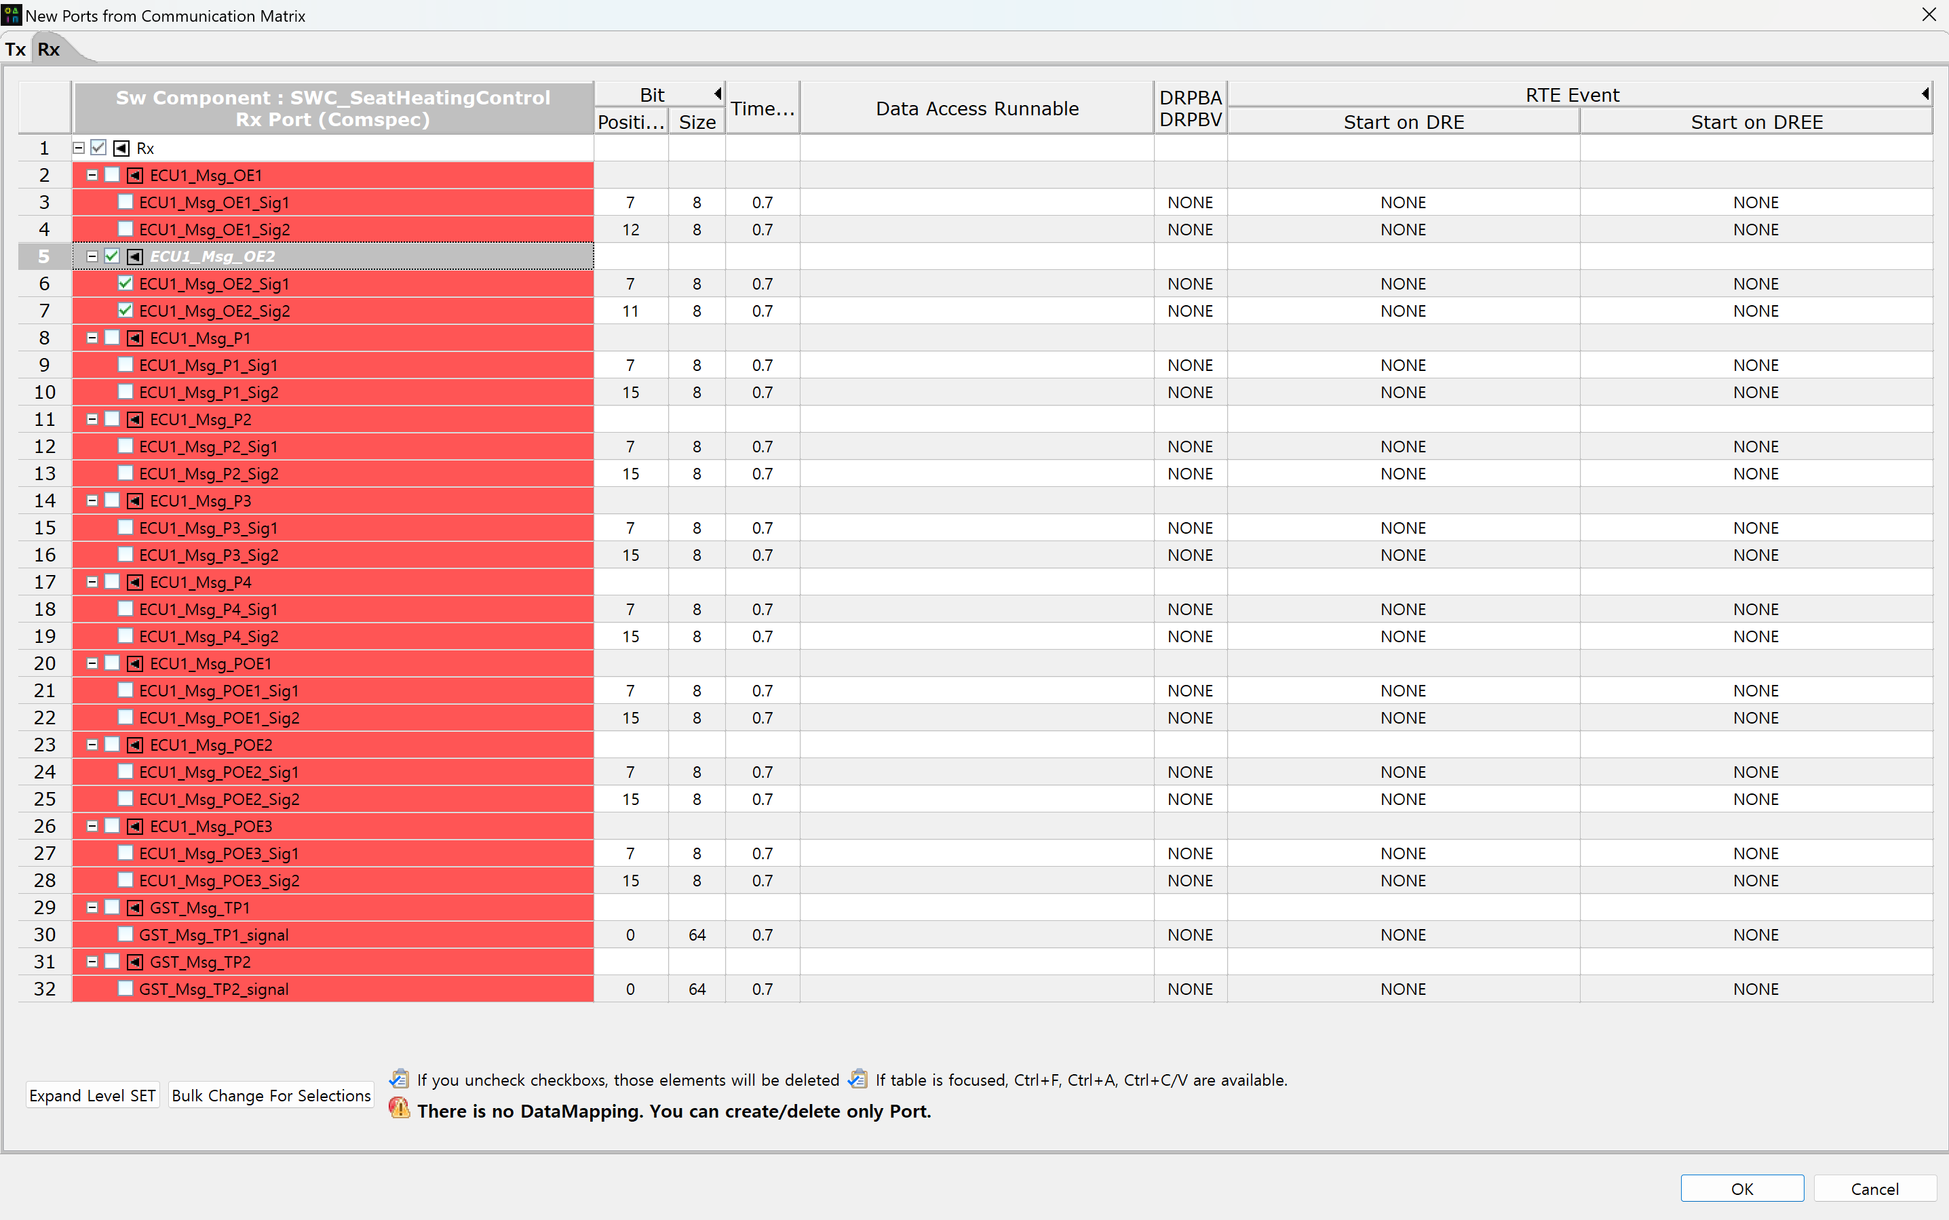Toggle the Rx root checkbox
Screen dimensions: 1949x1220
pyautogui.click(x=98, y=148)
